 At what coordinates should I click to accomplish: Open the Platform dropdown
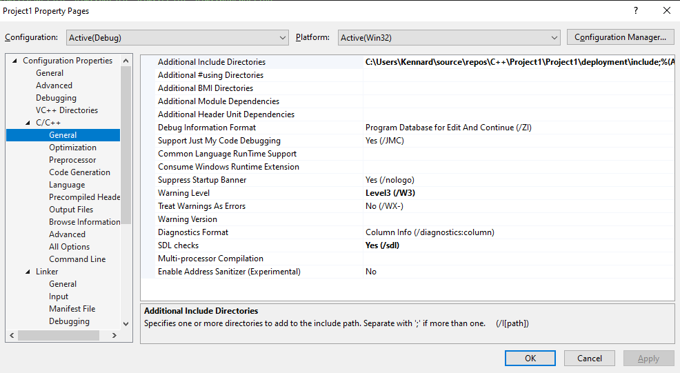[x=448, y=37]
